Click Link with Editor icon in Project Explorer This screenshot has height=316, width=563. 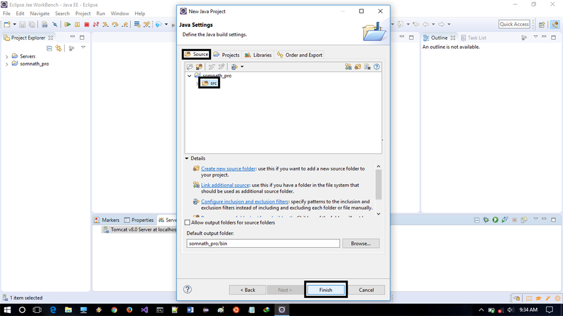click(58, 48)
